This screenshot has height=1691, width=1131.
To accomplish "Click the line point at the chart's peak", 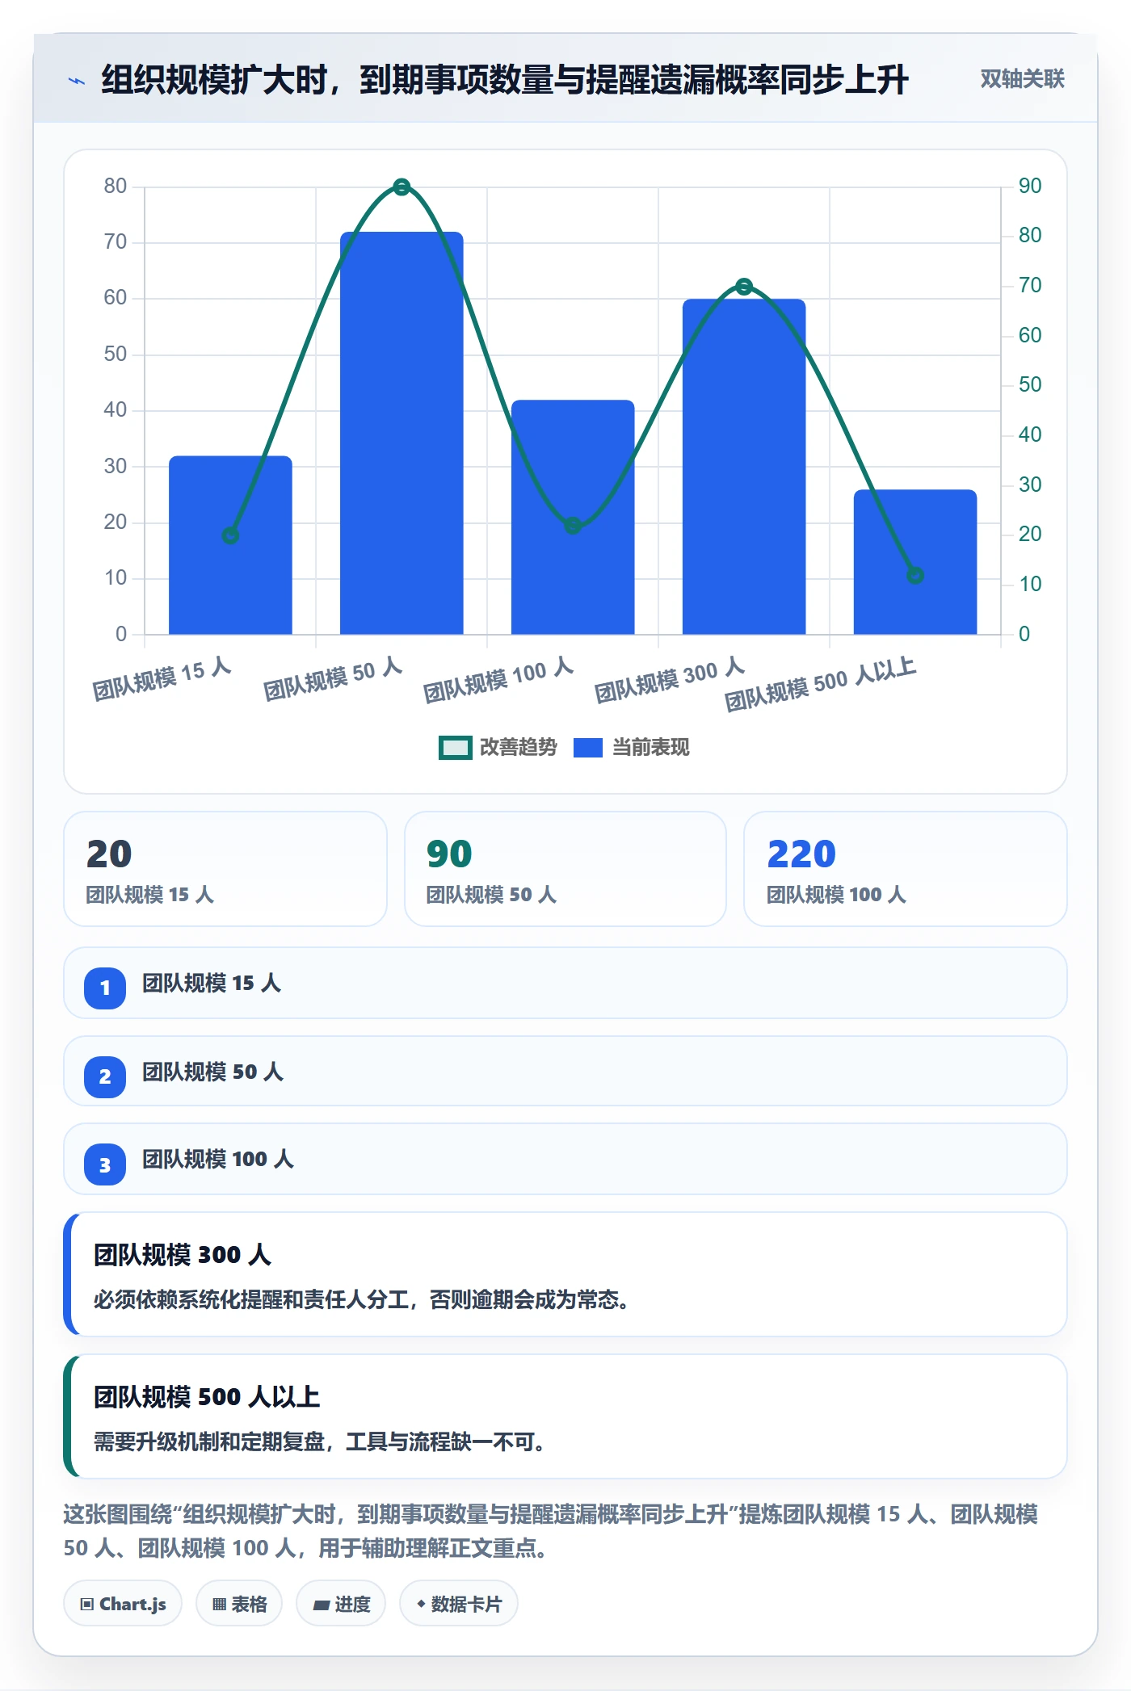I will (402, 187).
